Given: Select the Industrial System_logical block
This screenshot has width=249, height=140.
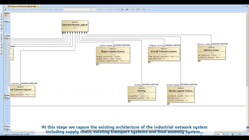Looking at the screenshot, I should pos(75,26).
